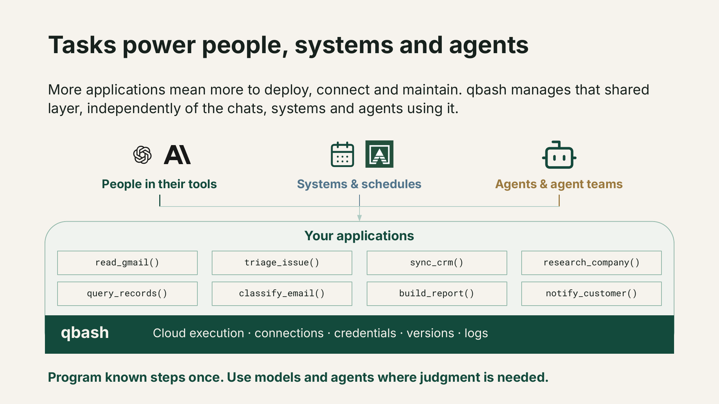Select the read_gmail() application box
Viewport: 719px width, 404px height.
point(127,263)
